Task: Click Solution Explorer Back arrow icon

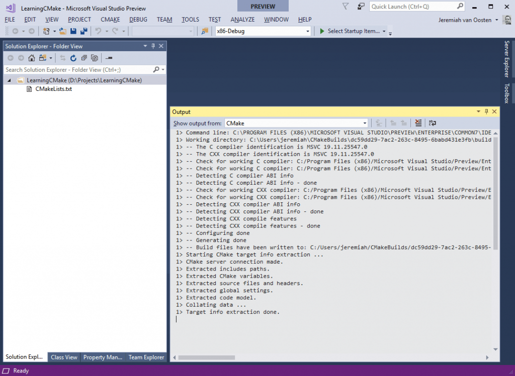Action: coord(11,58)
